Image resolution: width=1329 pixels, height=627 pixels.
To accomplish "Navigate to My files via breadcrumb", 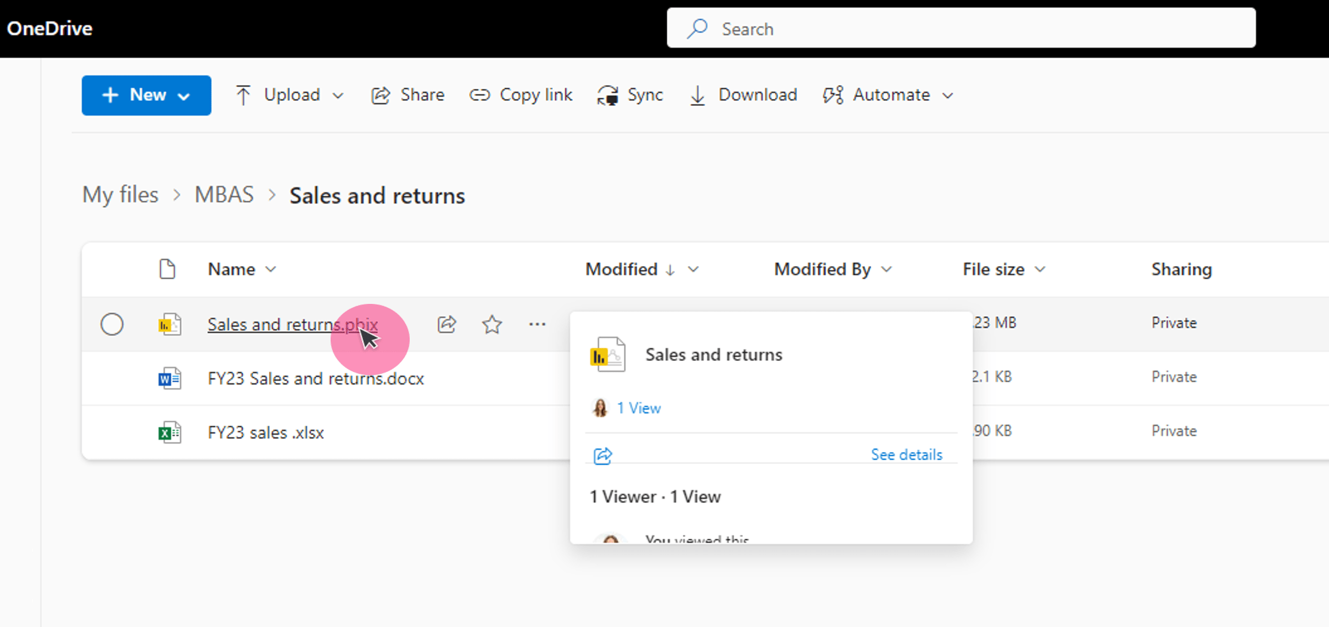I will (x=120, y=195).
